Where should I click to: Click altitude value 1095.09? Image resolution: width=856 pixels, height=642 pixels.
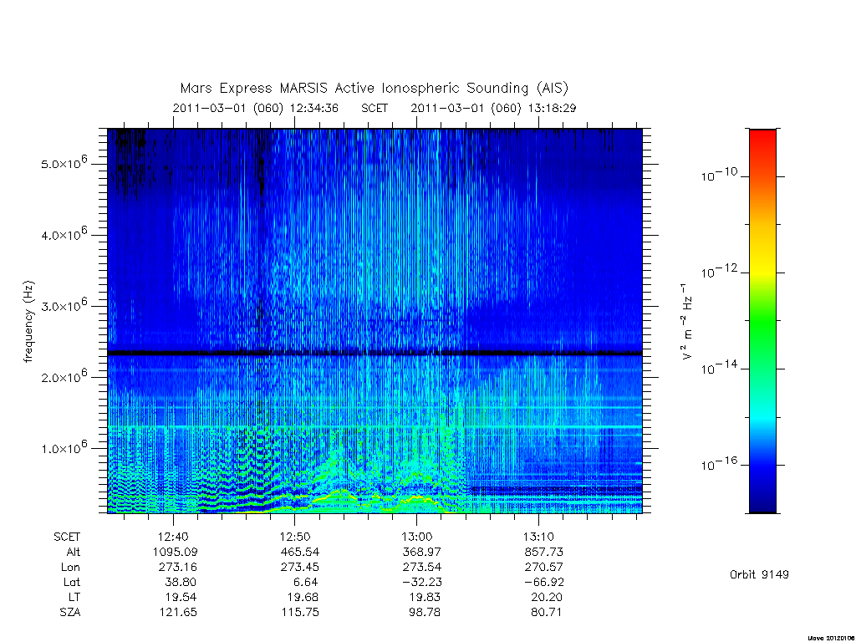(176, 552)
